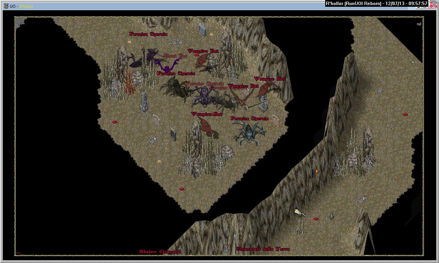The width and height of the screenshot is (439, 263).
Task: Click the skeleton on the right-hand path
Action: click(362, 200)
